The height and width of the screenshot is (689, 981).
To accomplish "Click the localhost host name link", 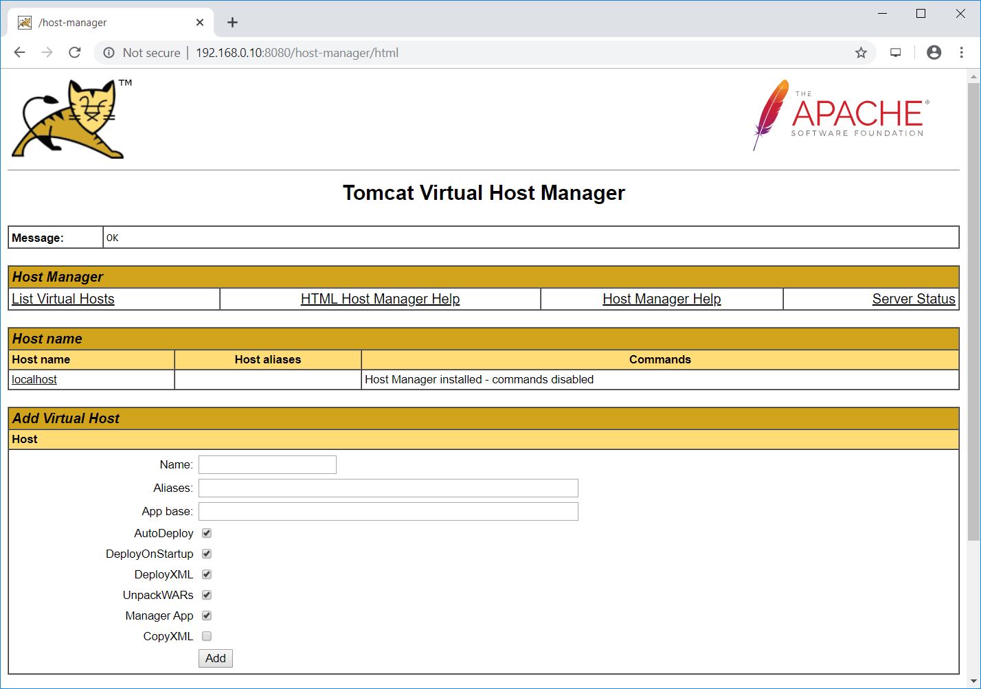I will [34, 379].
